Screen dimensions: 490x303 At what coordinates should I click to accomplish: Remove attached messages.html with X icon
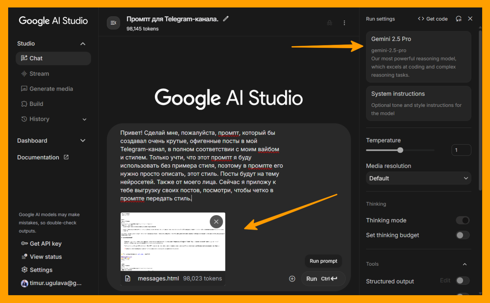click(216, 222)
